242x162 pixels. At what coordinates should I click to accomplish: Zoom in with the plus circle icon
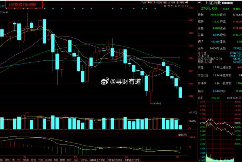(183, 6)
